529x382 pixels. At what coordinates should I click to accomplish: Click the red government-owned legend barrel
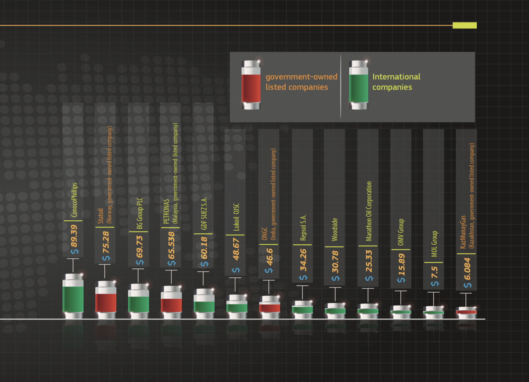[251, 85]
